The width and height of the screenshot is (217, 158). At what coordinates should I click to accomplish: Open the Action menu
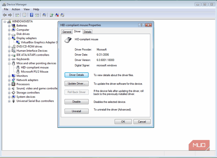pos(16,9)
